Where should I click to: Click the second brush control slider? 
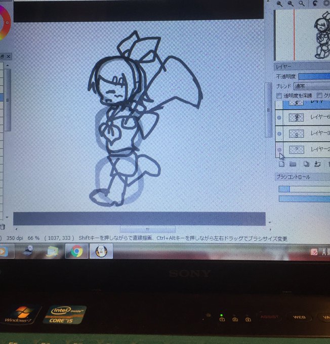304,199
